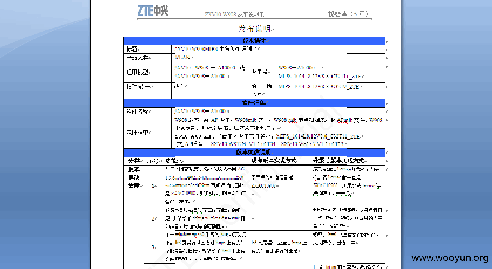Screen dimensions: 492x269
Task: Click the "功能" column header
Action: click(171, 161)
